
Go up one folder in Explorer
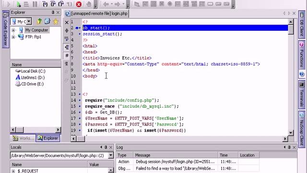point(39,21)
